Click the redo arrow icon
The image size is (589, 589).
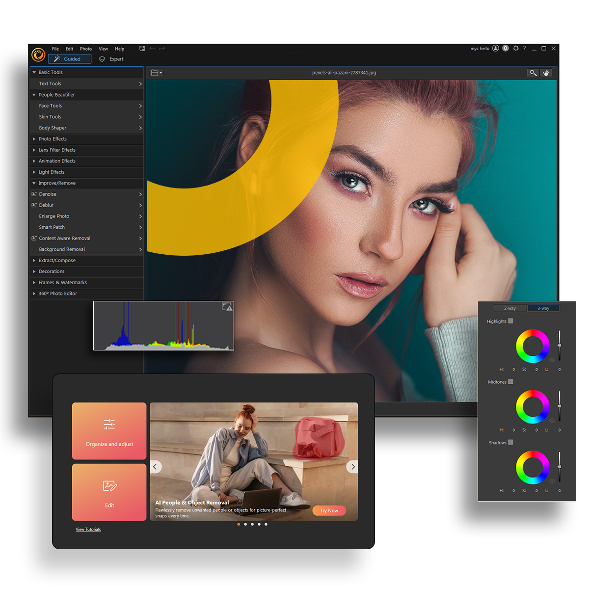pyautogui.click(x=162, y=49)
